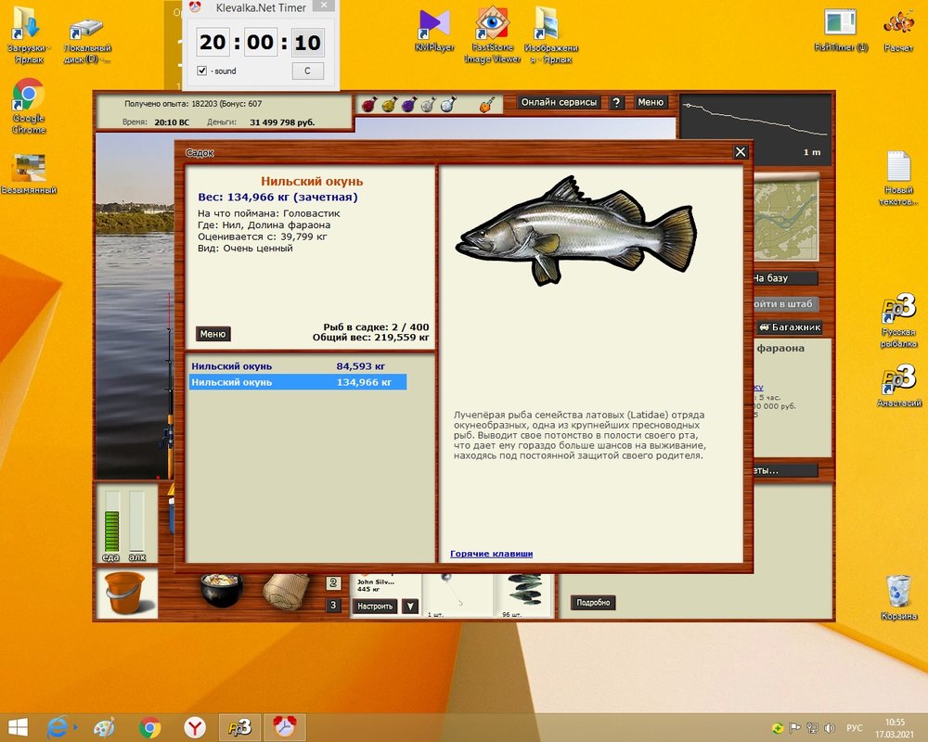Click the burlap sack icon

[x=283, y=589]
